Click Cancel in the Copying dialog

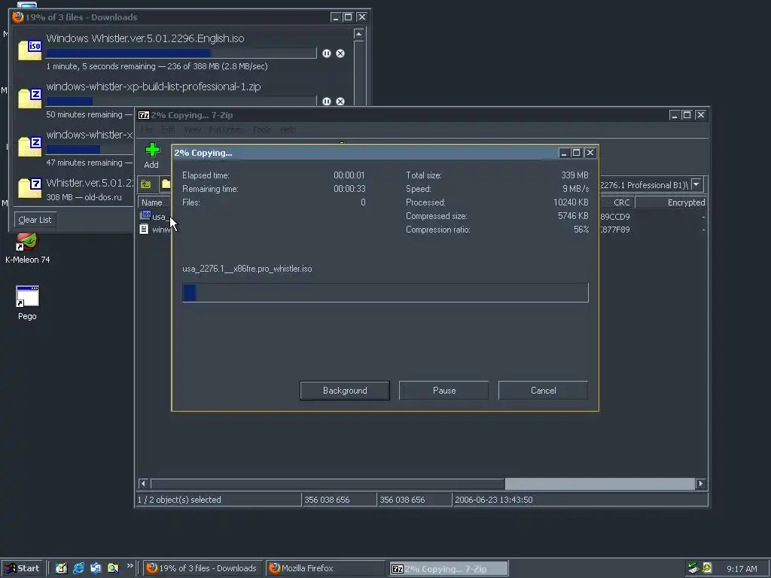[544, 391]
